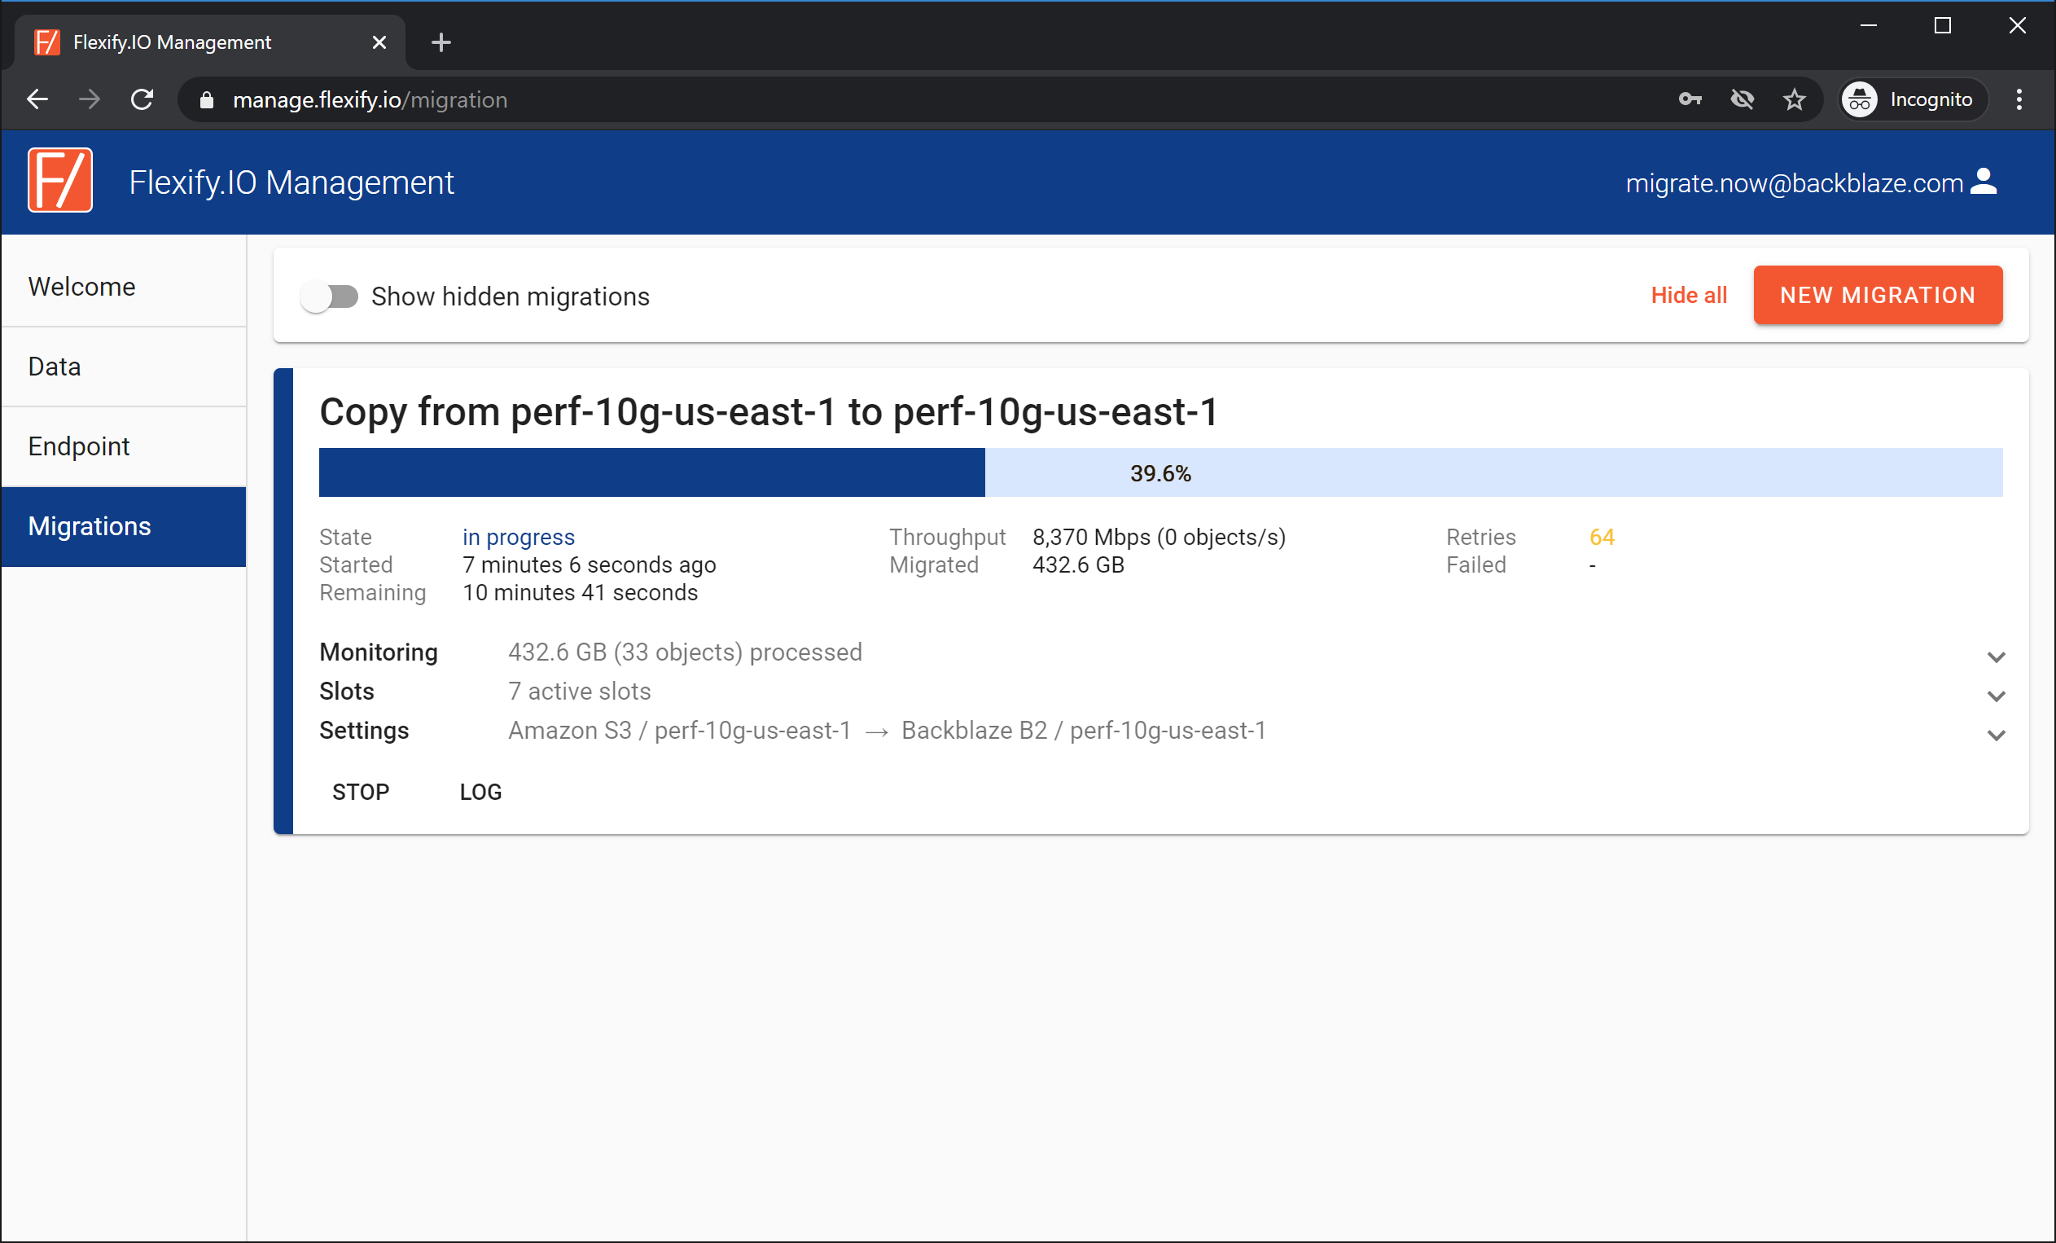The height and width of the screenshot is (1243, 2056).
Task: Stop the running migration
Action: tap(361, 792)
